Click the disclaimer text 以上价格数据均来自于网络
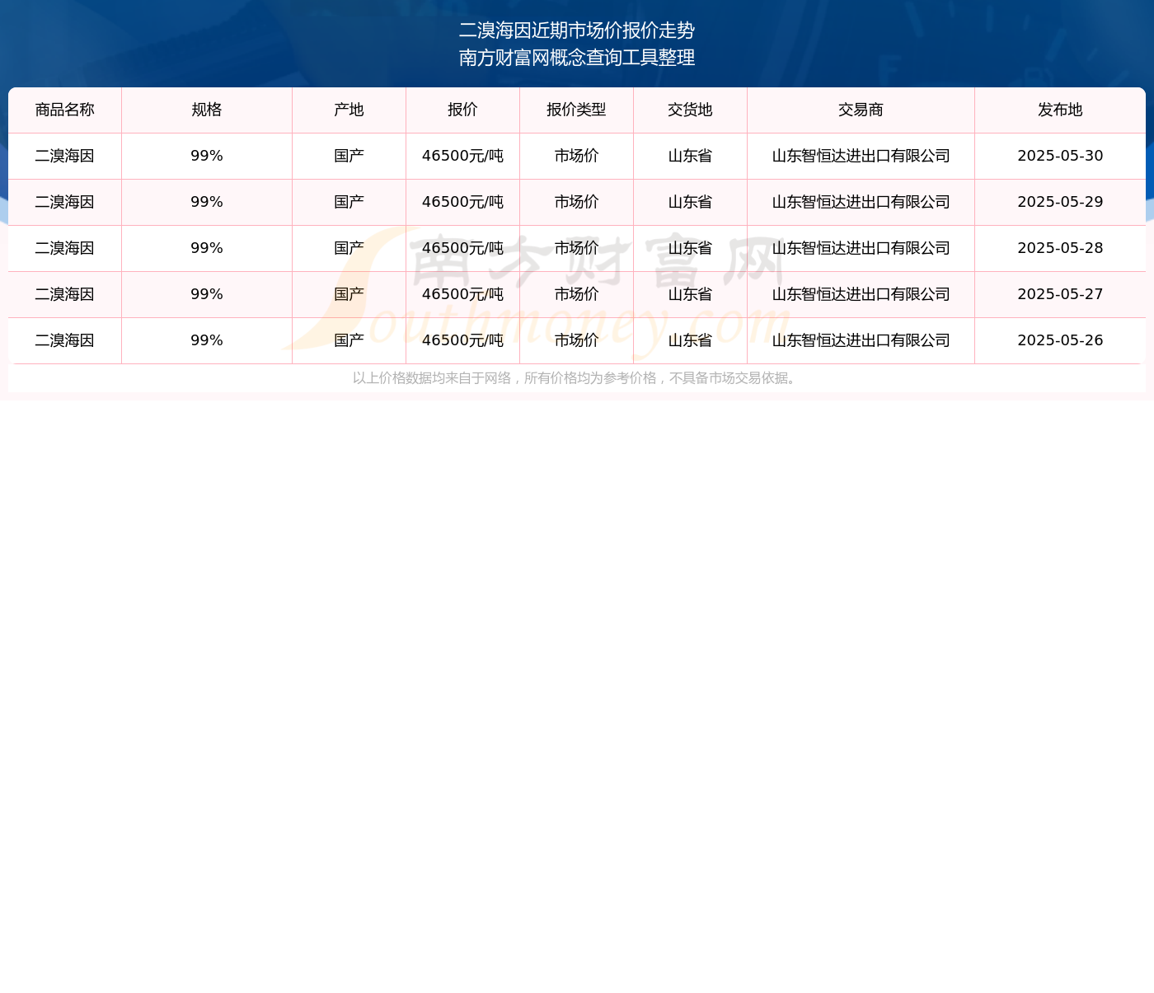1154x993 pixels. coord(432,378)
